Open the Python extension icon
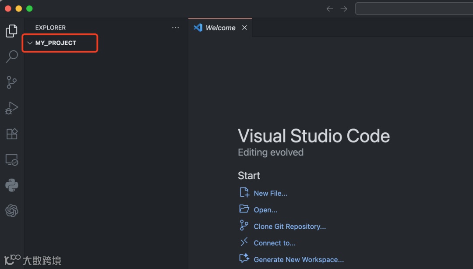473x269 pixels. [x=12, y=185]
